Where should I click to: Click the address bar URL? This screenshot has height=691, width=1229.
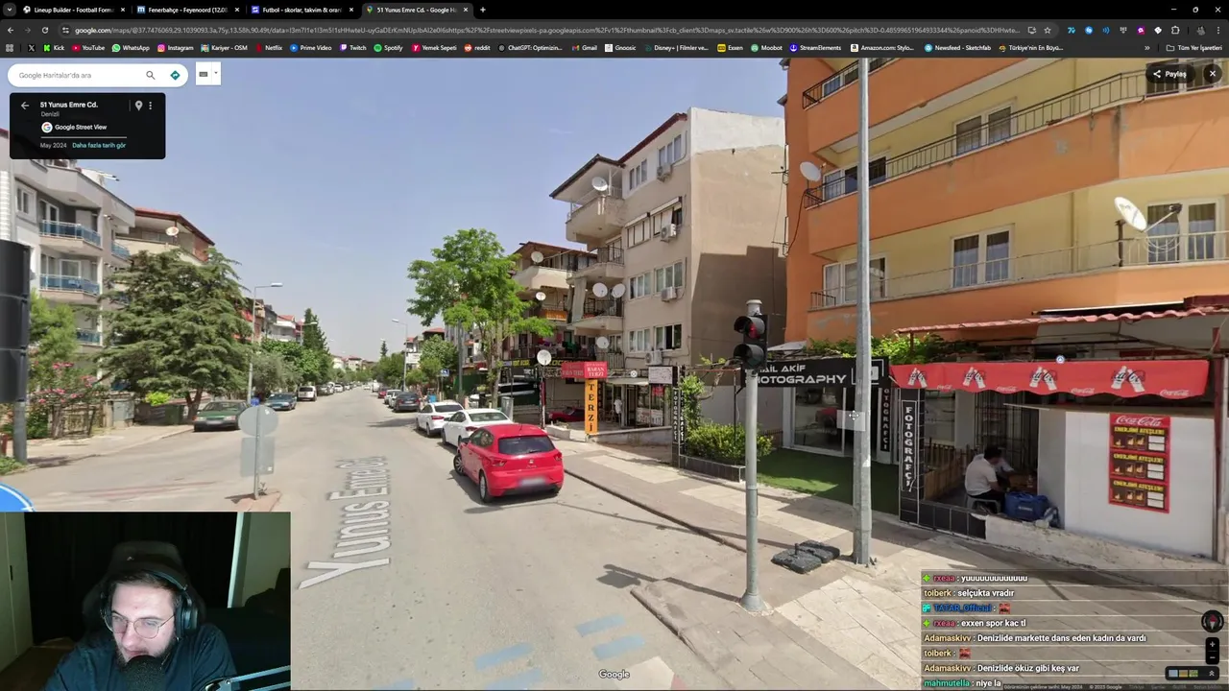pyautogui.click(x=547, y=30)
